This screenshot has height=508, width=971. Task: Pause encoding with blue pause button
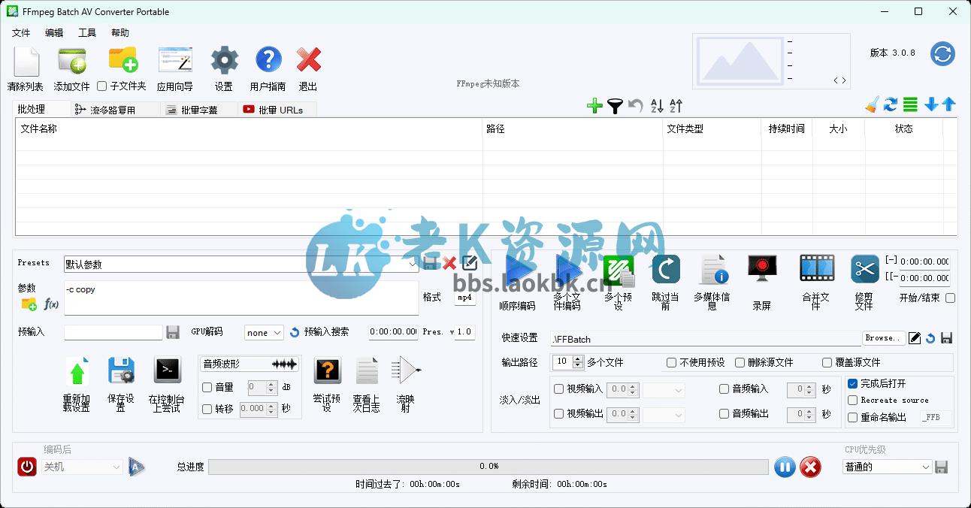point(784,467)
